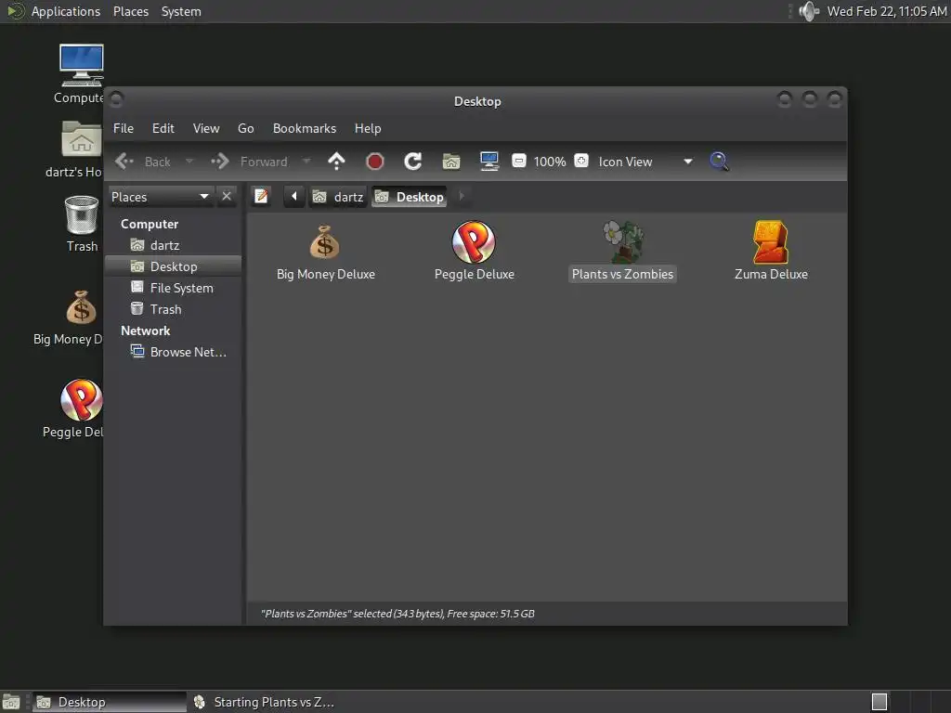Open the Bookmarks menu

point(305,128)
